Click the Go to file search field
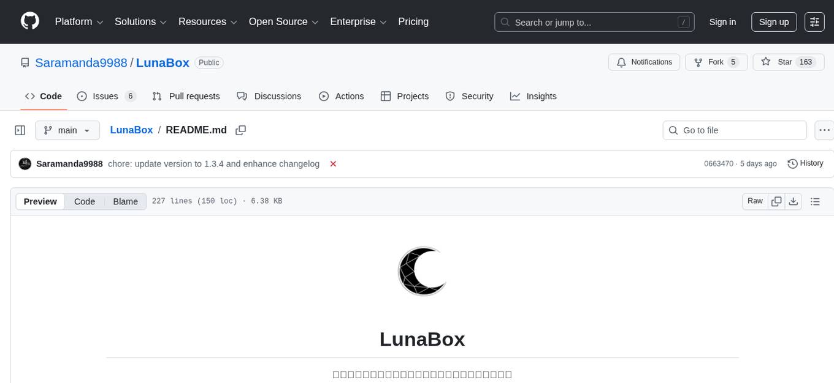The image size is (834, 383). 734,130
